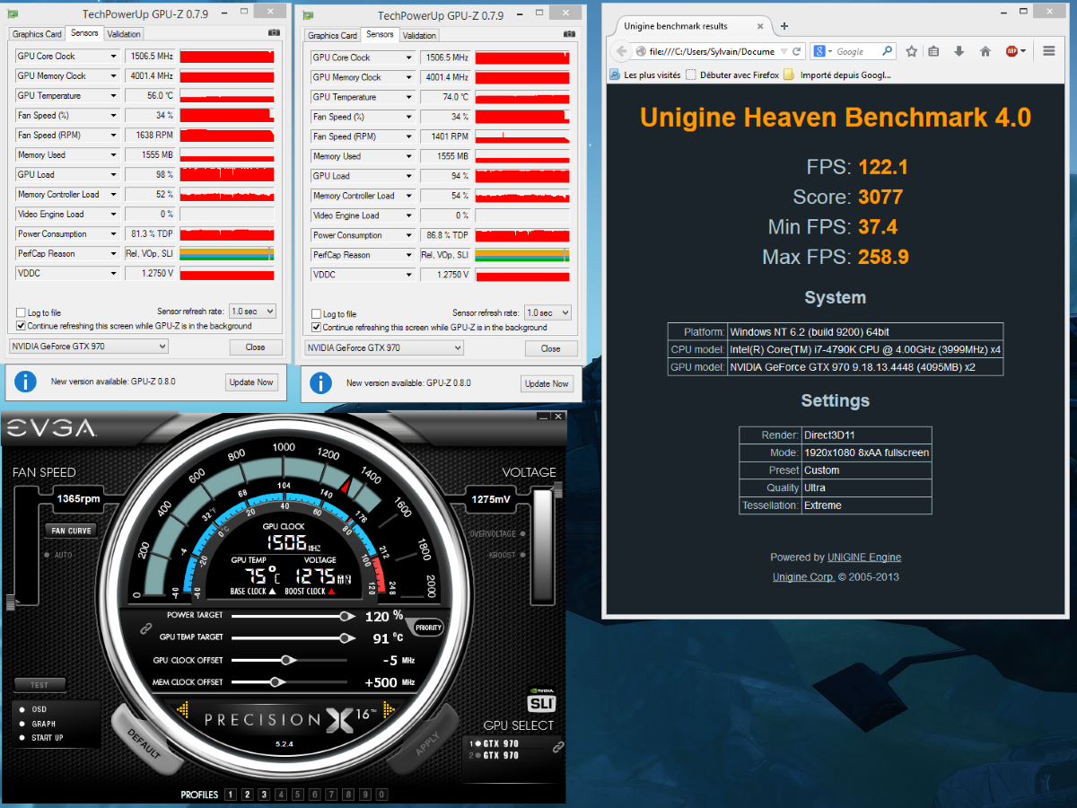Open GPU Core Clock dropdown in left GPU-Z
The image size is (1077, 808).
113,56
